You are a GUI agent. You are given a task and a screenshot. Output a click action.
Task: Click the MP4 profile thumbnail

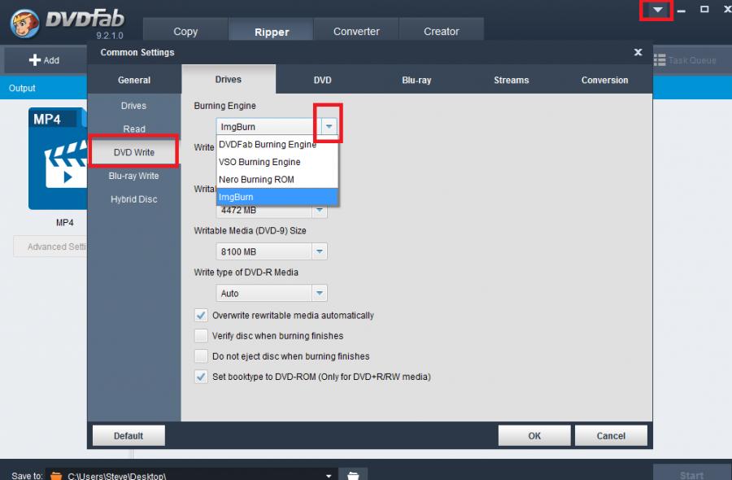click(x=58, y=159)
